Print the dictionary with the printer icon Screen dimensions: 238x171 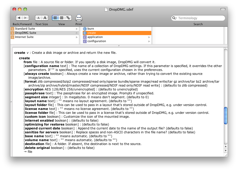(79, 18)
